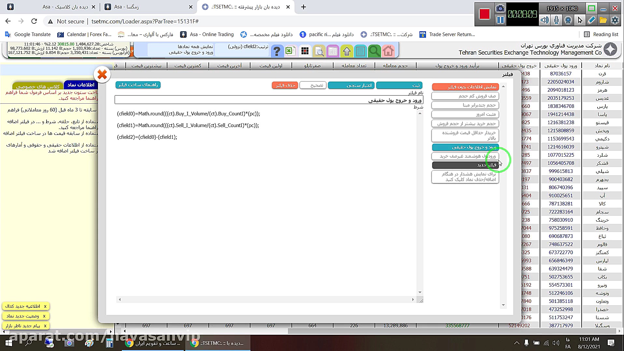The width and height of the screenshot is (624, 351).
Task: Take a snapshot with recorder camera icon
Action: point(500,8)
